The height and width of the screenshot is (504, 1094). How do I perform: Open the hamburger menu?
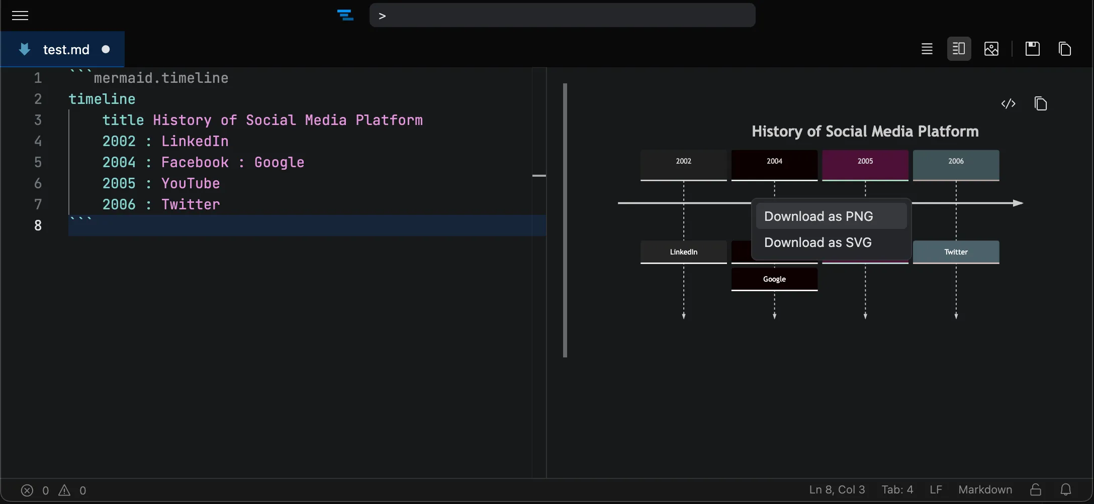(x=20, y=16)
